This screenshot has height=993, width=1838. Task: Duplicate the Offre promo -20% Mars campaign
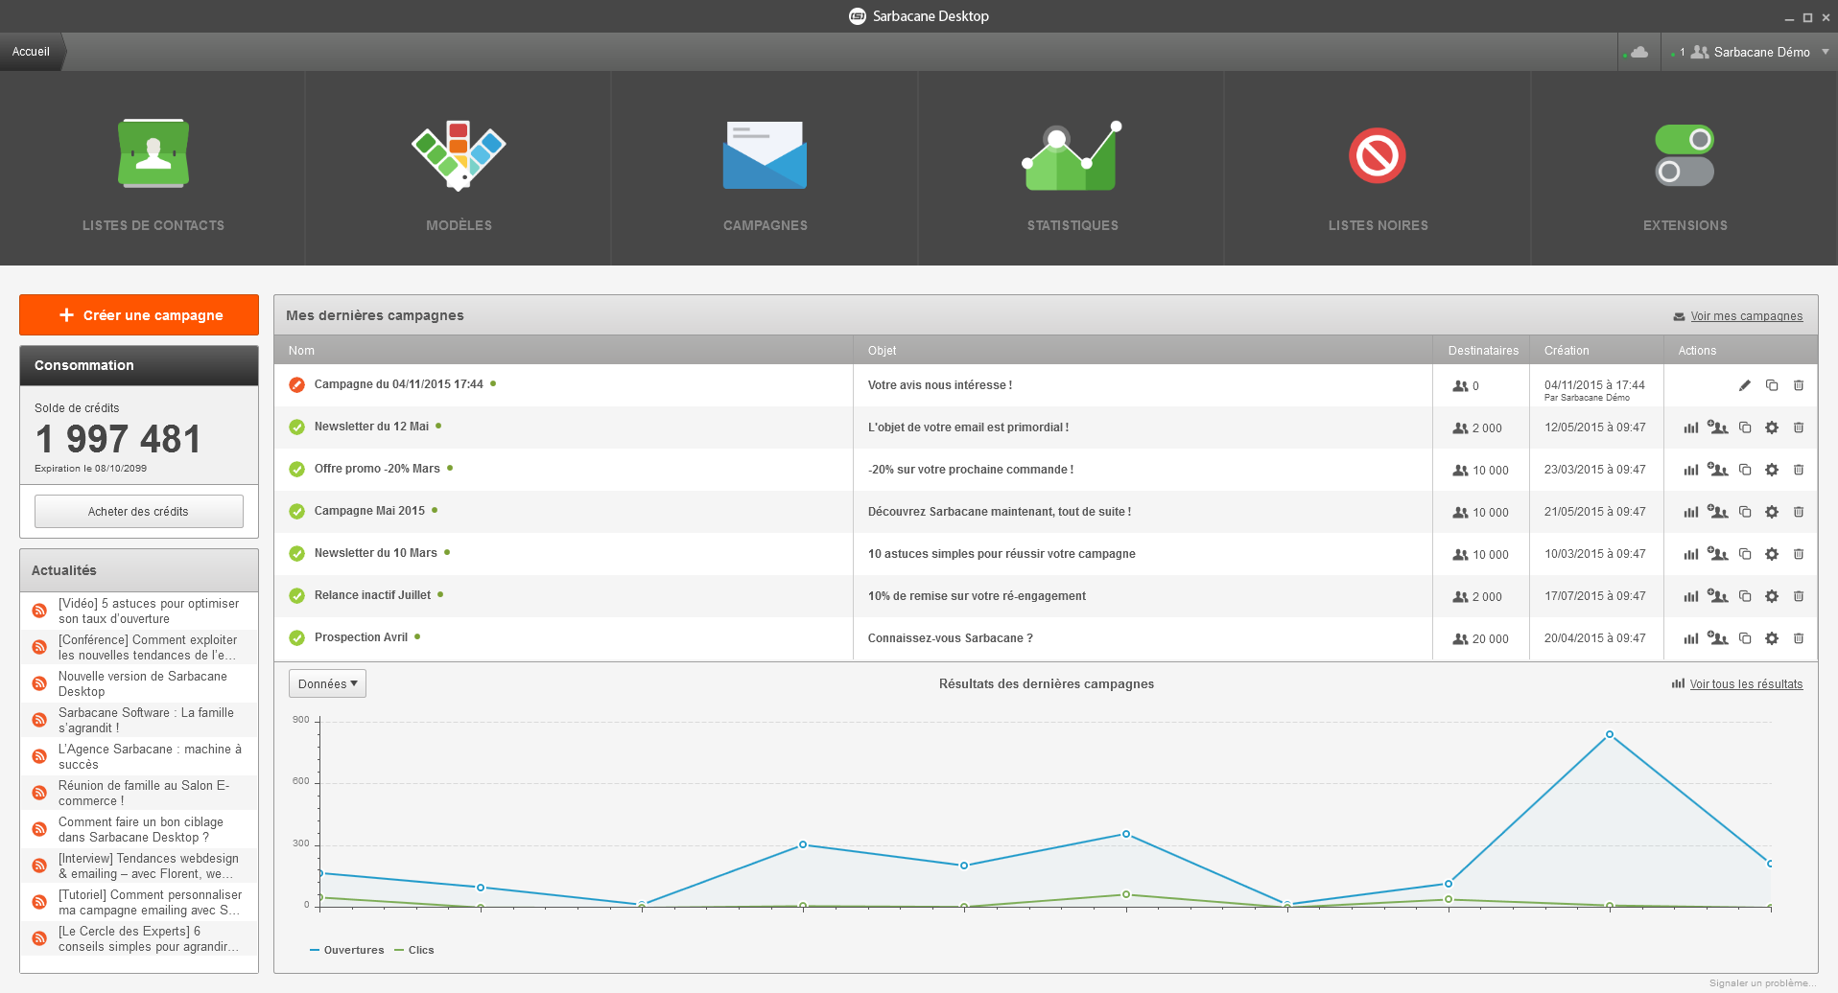pyautogui.click(x=1745, y=470)
